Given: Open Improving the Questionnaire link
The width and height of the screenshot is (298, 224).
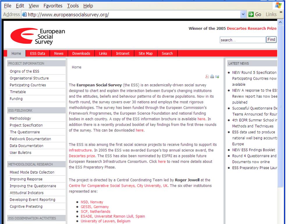Looking at the screenshot, I should coord(33,186).
